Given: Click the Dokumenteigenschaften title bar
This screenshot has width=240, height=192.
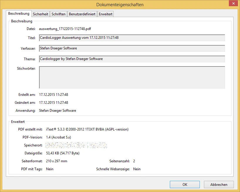Looking at the screenshot, I should point(120,5).
